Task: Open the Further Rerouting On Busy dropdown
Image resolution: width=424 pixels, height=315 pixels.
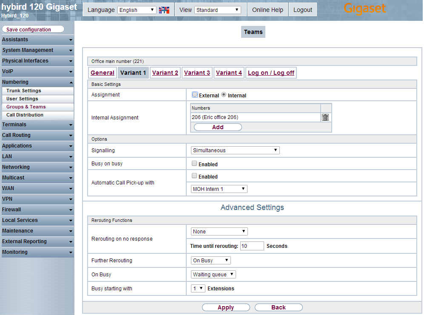Action: pos(211,261)
